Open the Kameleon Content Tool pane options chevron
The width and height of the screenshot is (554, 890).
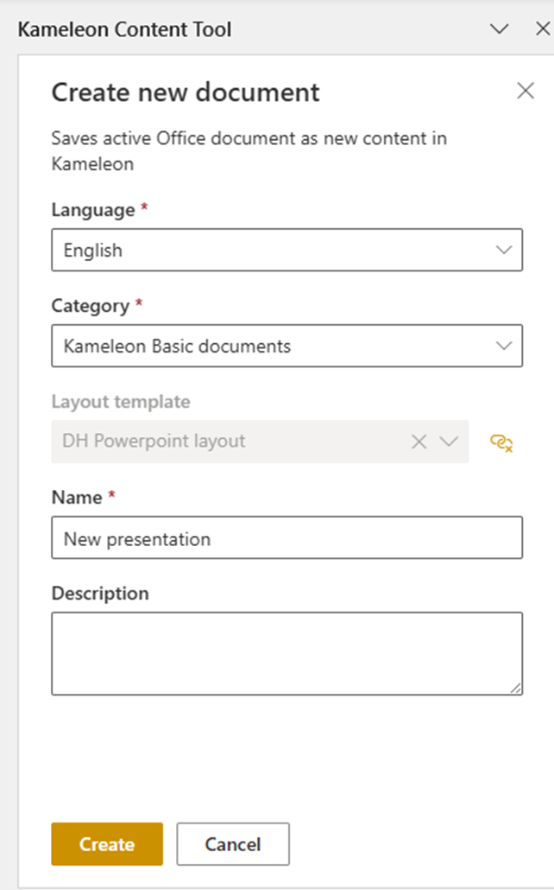(x=499, y=29)
